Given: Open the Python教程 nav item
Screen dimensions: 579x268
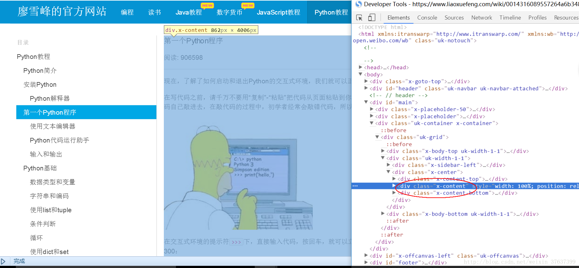Looking at the screenshot, I should tap(331, 12).
